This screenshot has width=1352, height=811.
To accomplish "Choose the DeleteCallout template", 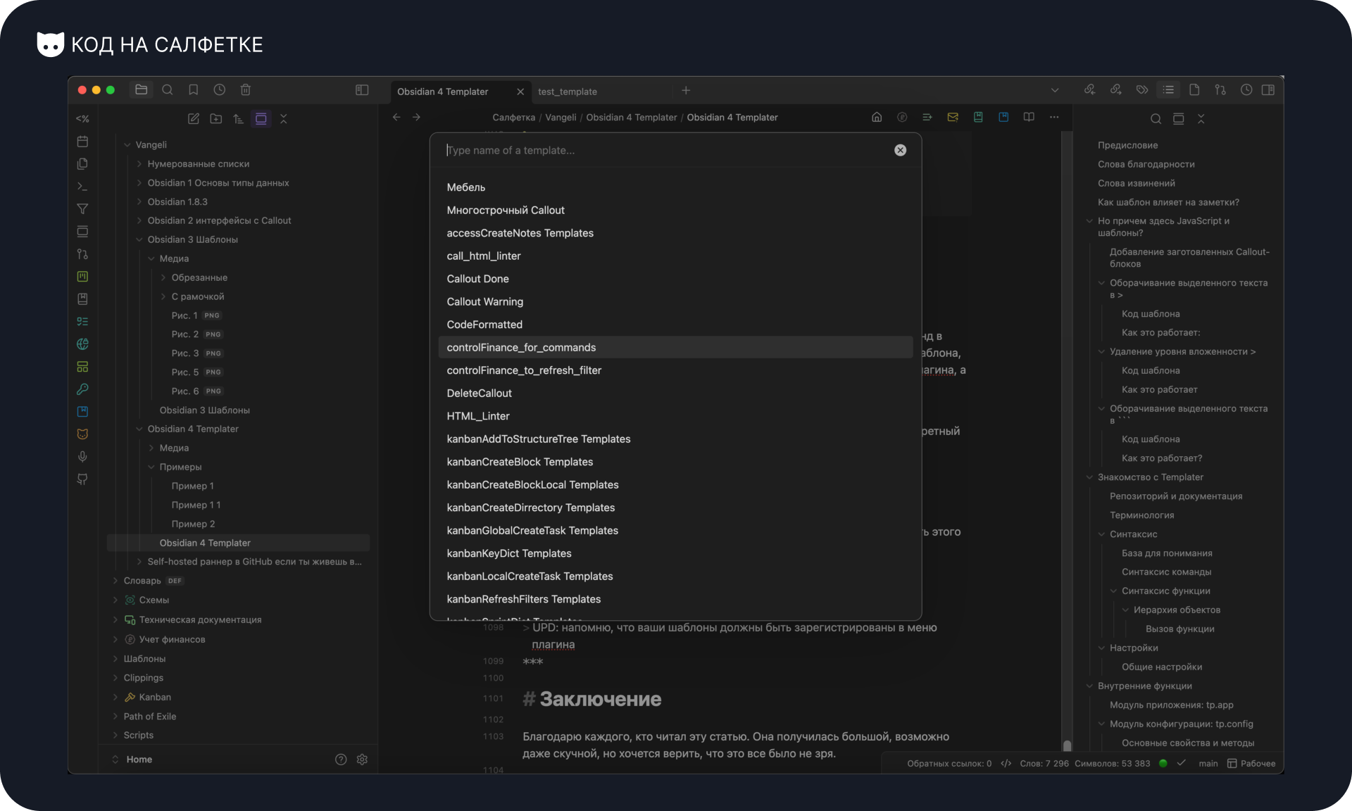I will (675, 393).
